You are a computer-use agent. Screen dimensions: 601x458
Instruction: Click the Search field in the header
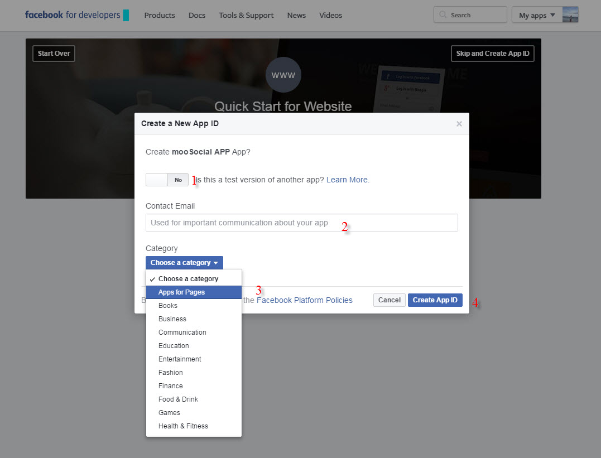point(470,15)
